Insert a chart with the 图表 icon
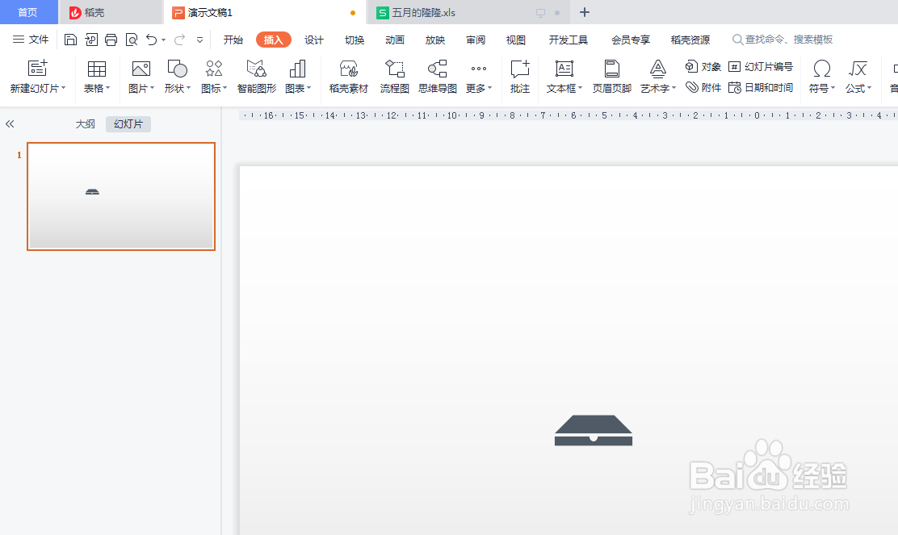This screenshot has width=898, height=535. point(297,77)
